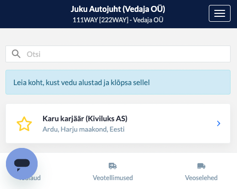Open the hamburger navigation menu

click(220, 13)
